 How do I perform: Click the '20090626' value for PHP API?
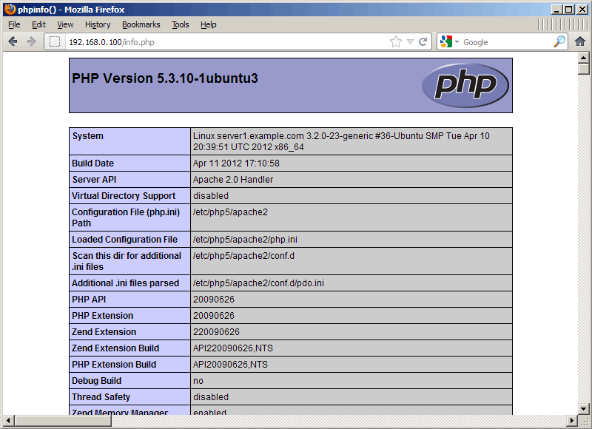(x=214, y=300)
